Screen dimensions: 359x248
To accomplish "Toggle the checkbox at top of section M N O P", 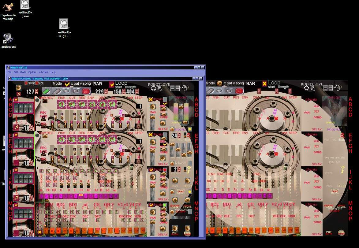I will pyautogui.click(x=16, y=205).
